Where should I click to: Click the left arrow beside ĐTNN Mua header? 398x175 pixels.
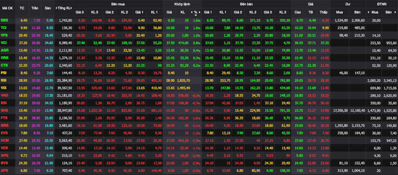[368, 12]
